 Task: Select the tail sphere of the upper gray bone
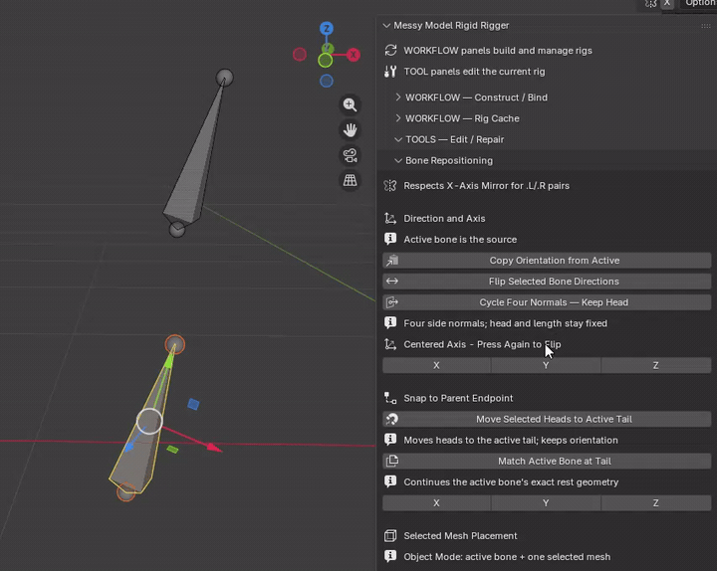[224, 78]
